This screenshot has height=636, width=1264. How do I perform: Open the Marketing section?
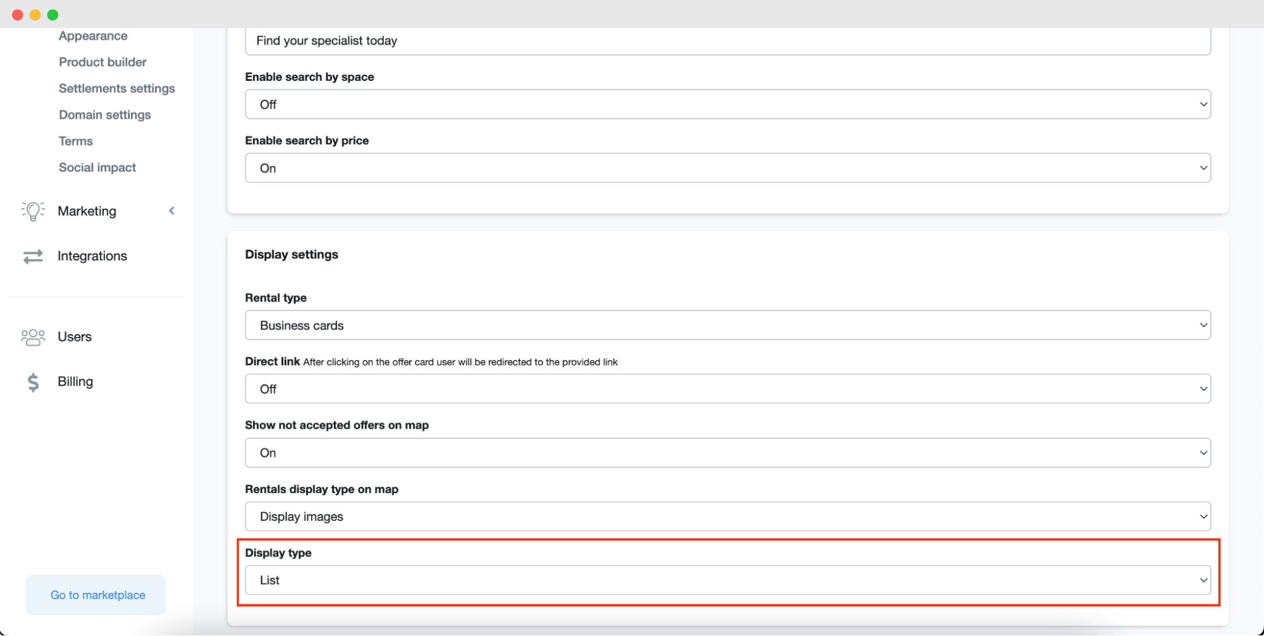tap(87, 211)
